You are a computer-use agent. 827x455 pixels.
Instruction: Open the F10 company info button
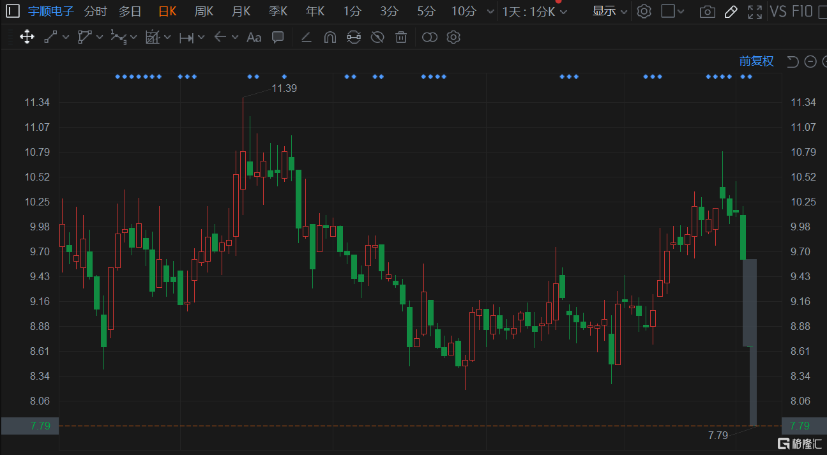click(801, 11)
